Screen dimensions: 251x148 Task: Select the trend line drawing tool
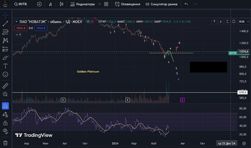point(5,24)
